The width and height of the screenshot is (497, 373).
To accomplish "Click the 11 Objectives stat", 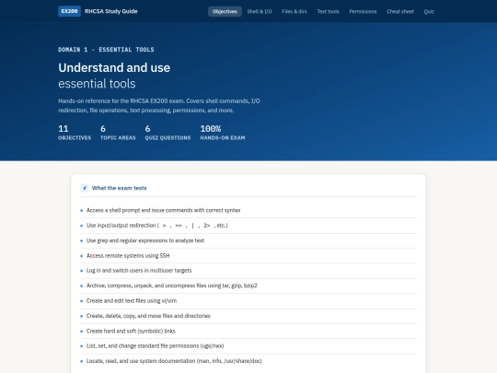I will [75, 133].
